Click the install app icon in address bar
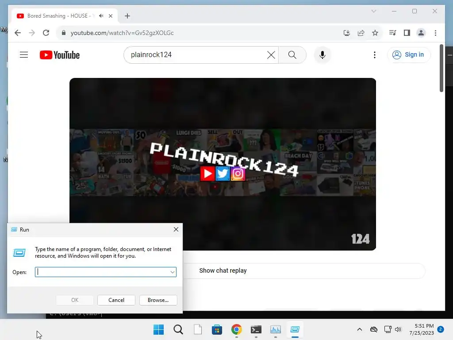 (347, 33)
